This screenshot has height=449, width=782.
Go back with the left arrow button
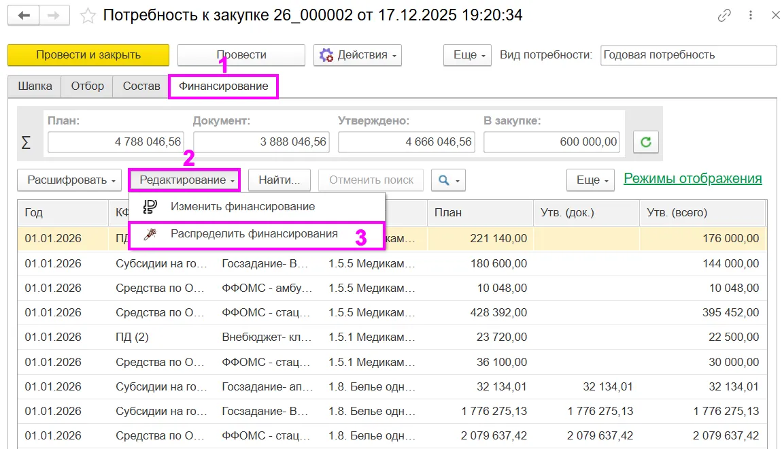[x=23, y=16]
